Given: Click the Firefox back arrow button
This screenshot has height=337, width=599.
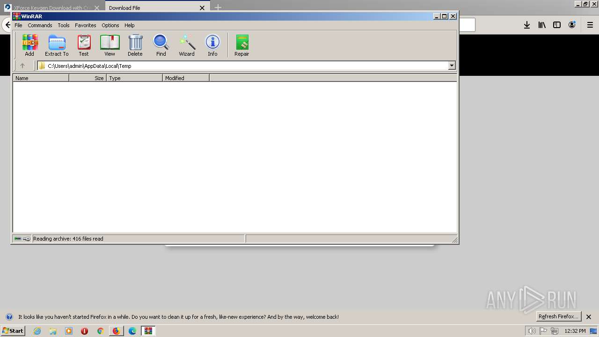Looking at the screenshot, I should (x=7, y=25).
